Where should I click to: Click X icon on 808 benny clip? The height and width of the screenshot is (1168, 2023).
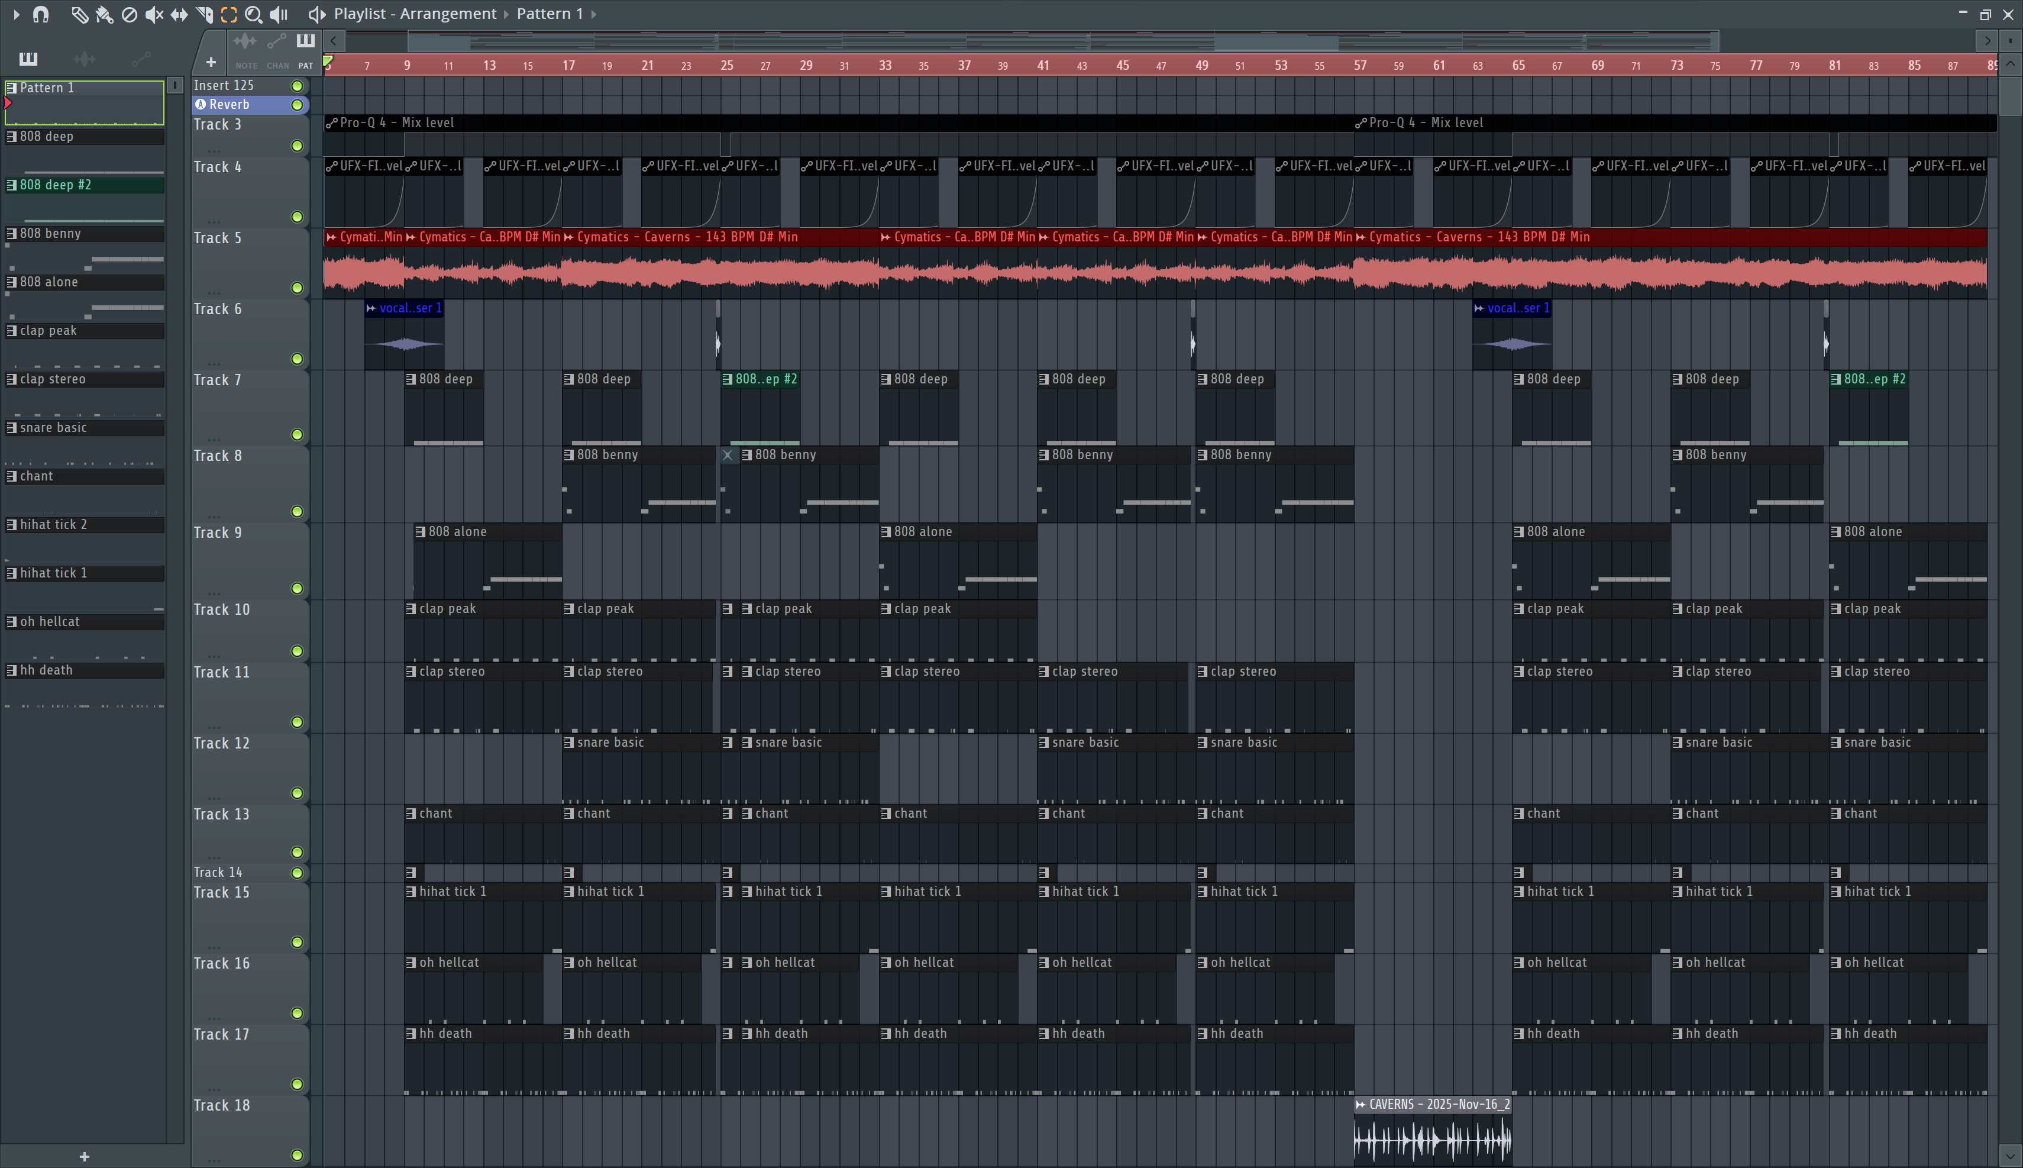tap(727, 455)
